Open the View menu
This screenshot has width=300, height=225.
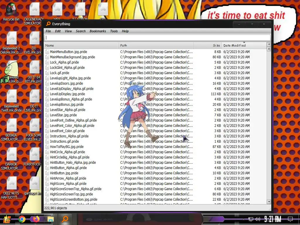(68, 31)
